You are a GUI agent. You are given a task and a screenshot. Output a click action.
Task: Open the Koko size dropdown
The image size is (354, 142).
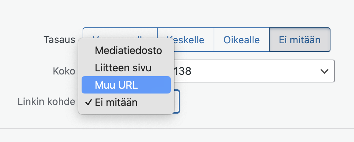[x=252, y=71]
